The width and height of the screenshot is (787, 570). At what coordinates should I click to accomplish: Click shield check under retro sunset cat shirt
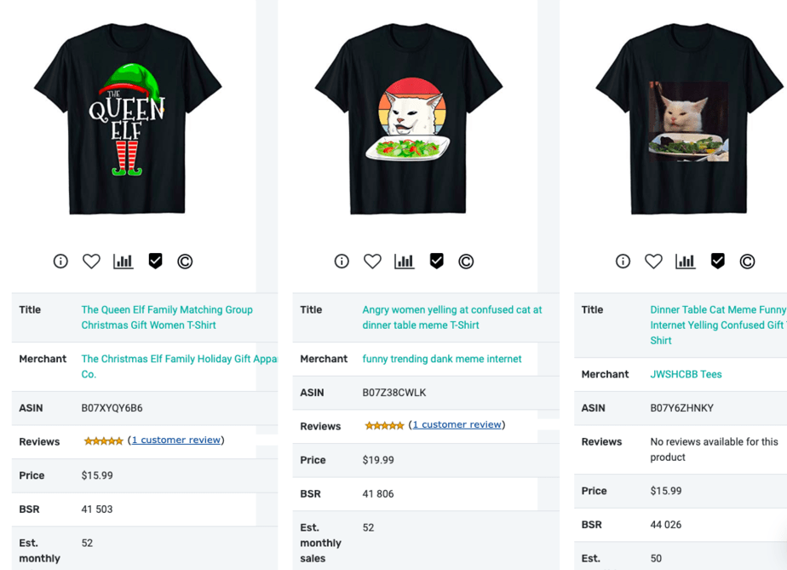click(437, 262)
